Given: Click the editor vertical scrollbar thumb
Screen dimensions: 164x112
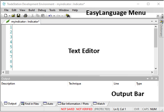Looking at the screenshot, I should coord(156,38).
